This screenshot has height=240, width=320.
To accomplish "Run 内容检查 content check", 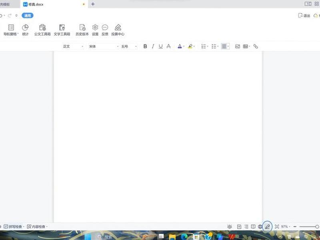I will click(37, 226).
